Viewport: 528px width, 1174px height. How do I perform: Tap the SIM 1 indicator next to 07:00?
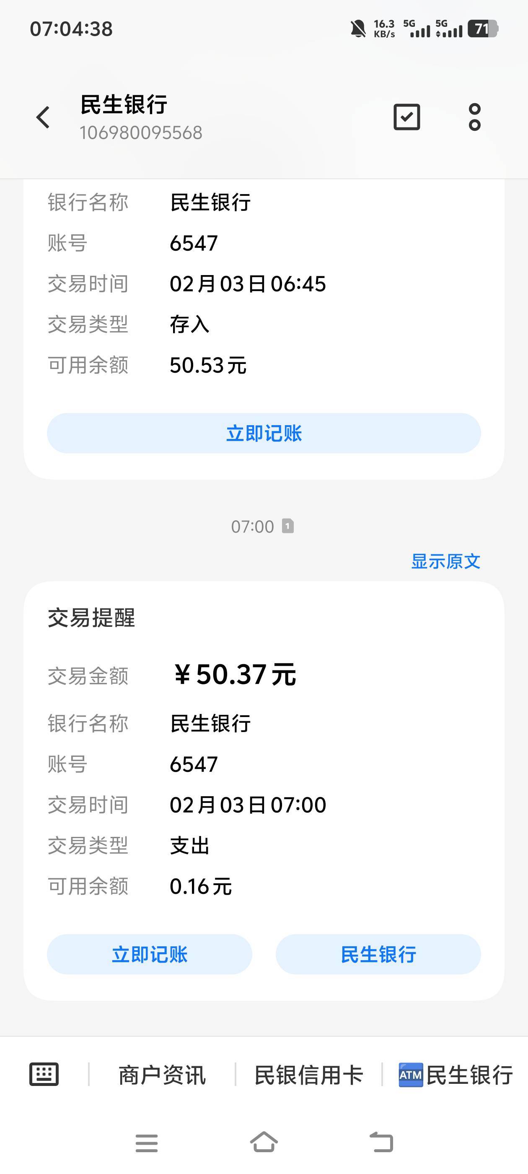click(287, 526)
